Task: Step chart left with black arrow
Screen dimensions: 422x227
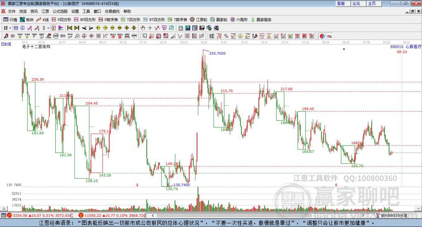Action: 84,28
